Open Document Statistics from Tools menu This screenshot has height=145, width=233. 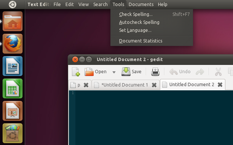[x=152, y=41]
